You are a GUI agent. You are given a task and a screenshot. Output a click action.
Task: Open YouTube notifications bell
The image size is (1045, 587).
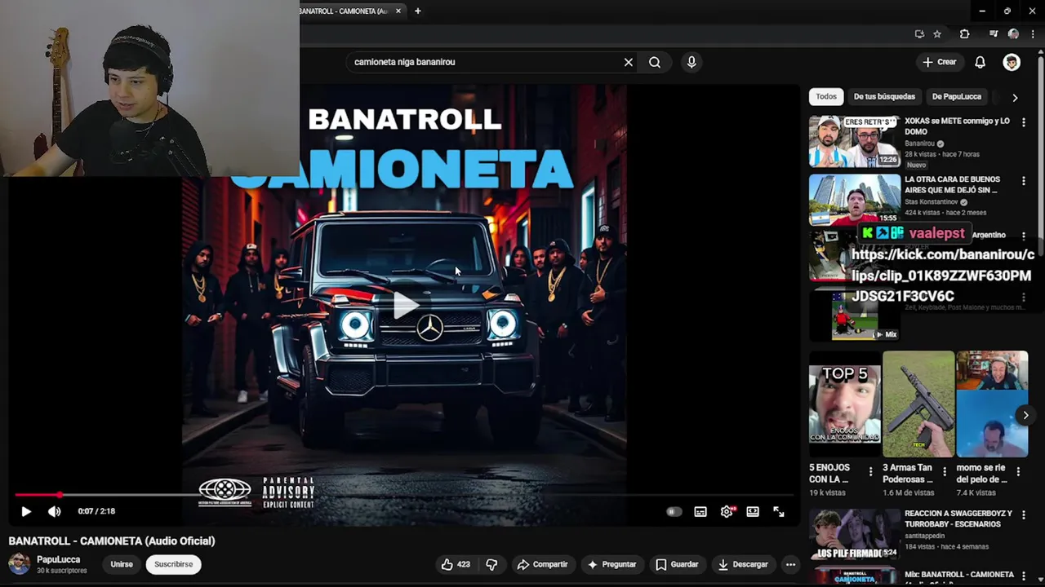point(980,62)
